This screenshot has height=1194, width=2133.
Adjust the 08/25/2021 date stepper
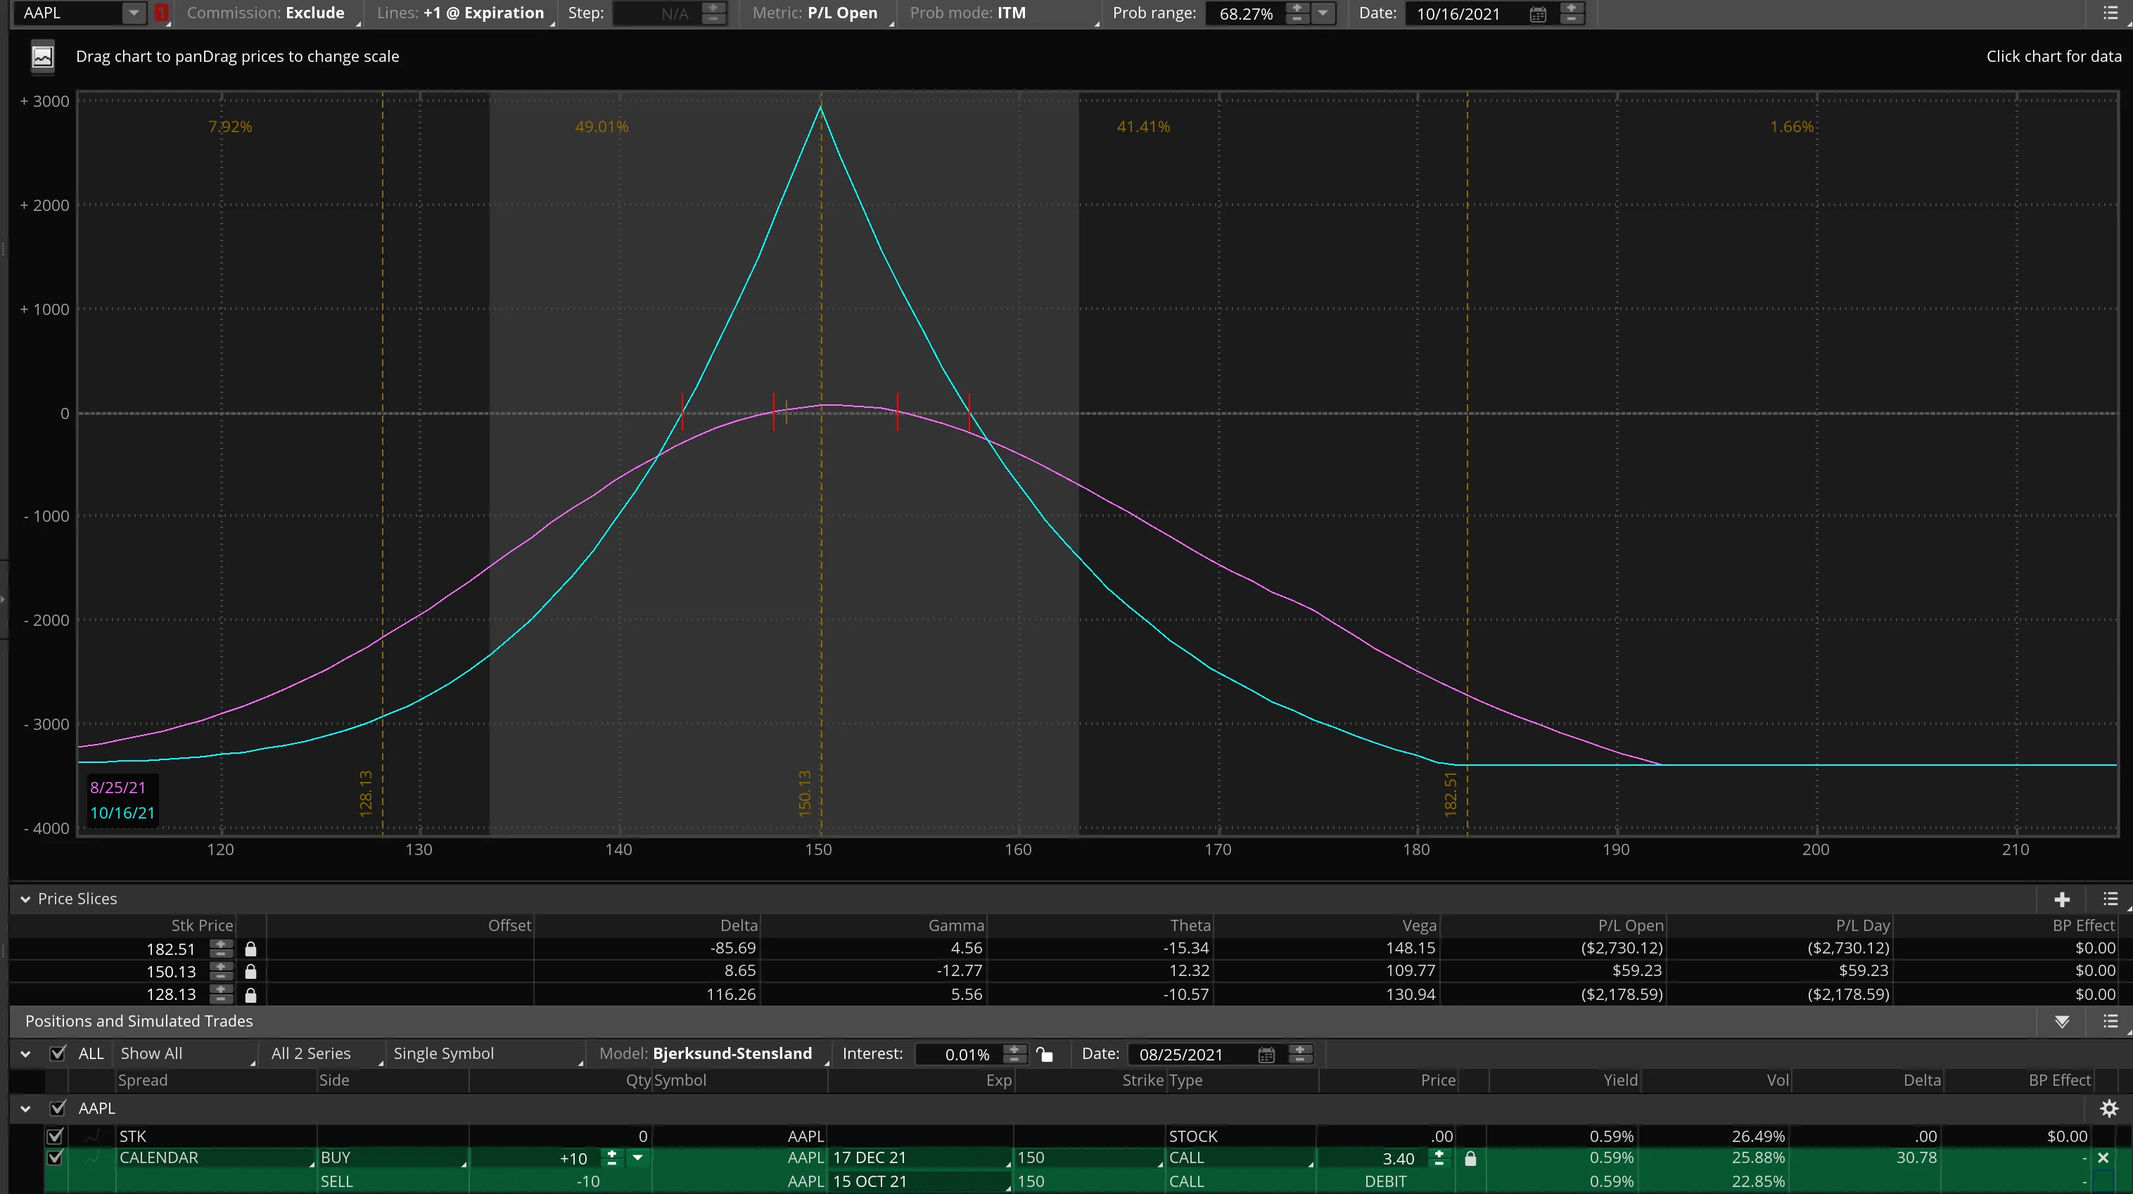point(1300,1054)
